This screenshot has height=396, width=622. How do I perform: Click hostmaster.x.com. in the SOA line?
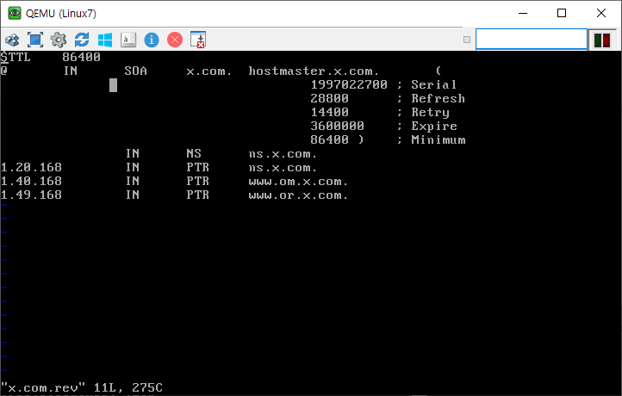314,71
